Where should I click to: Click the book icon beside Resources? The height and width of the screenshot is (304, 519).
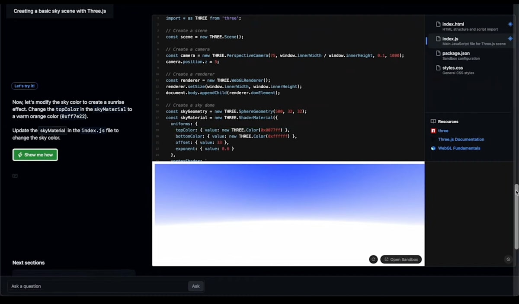[x=433, y=122]
